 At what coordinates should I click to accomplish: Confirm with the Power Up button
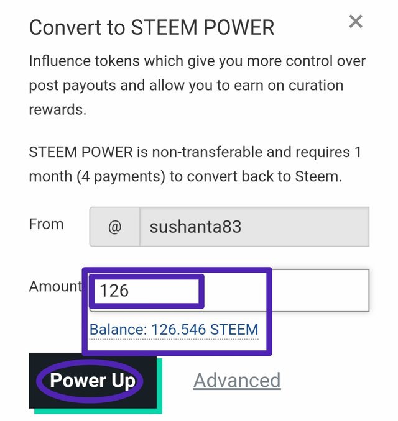tap(93, 381)
